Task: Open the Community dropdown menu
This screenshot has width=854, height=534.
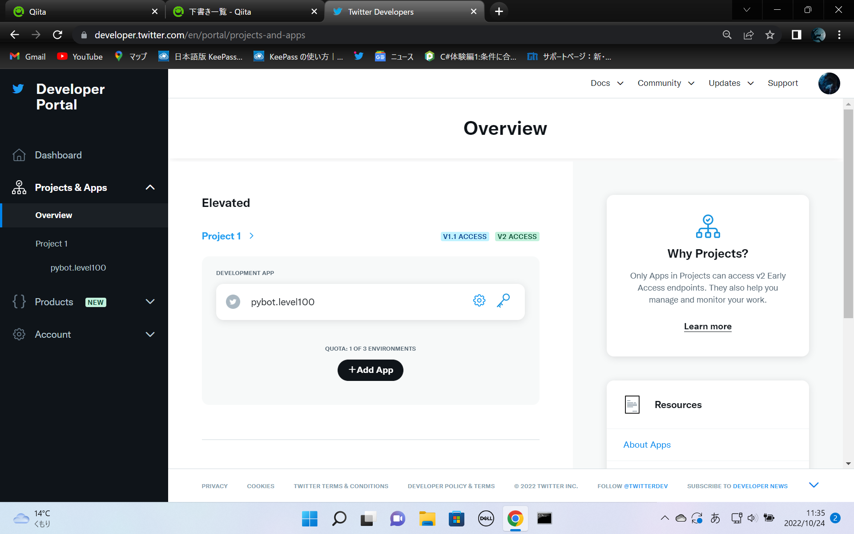Action: pos(666,83)
